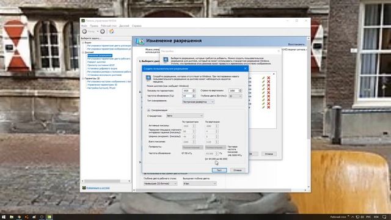Click the monitor icon in Настройка dialog

tap(166, 60)
